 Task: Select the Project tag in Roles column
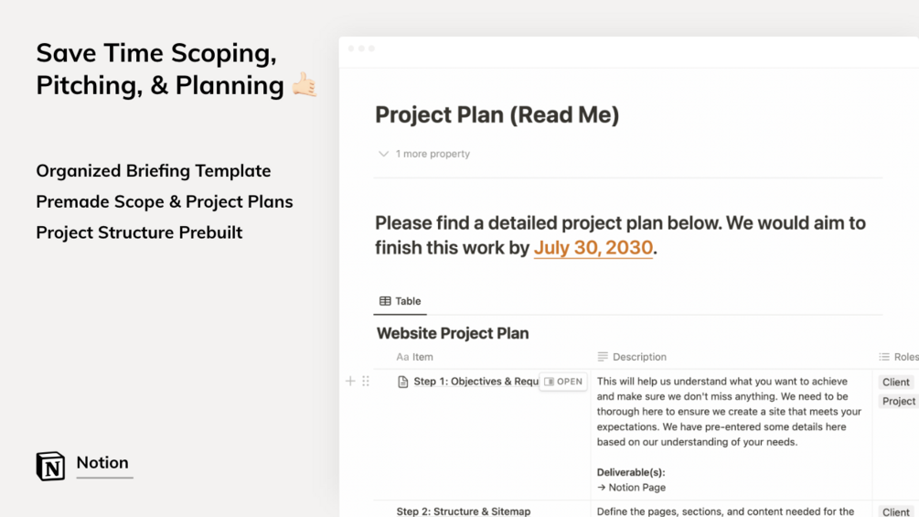tap(898, 402)
